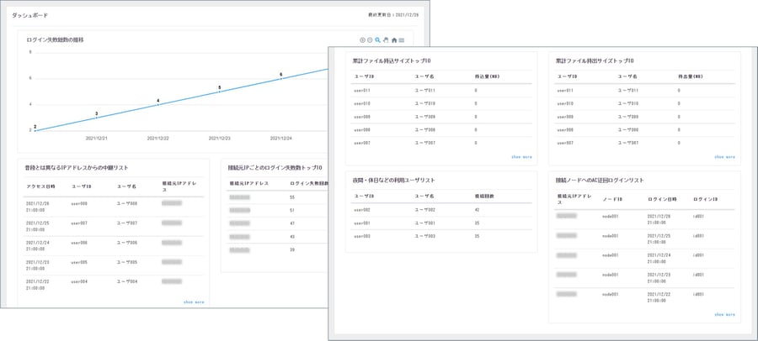Click chart data point labeled 6

280,78
